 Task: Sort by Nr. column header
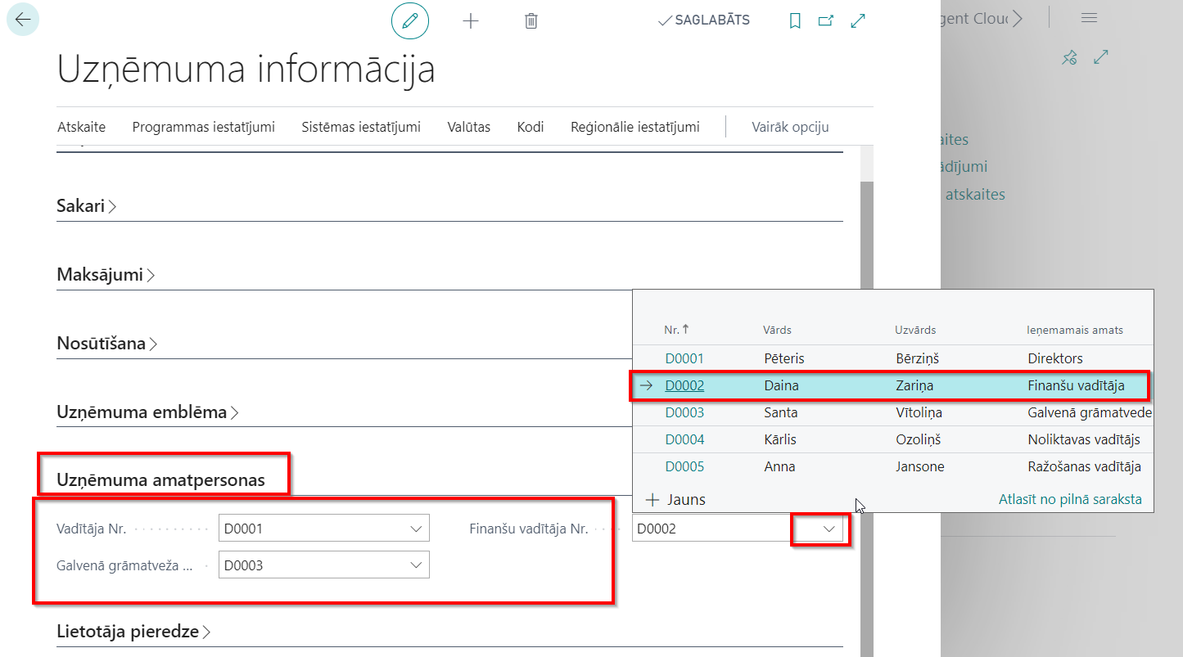click(676, 330)
